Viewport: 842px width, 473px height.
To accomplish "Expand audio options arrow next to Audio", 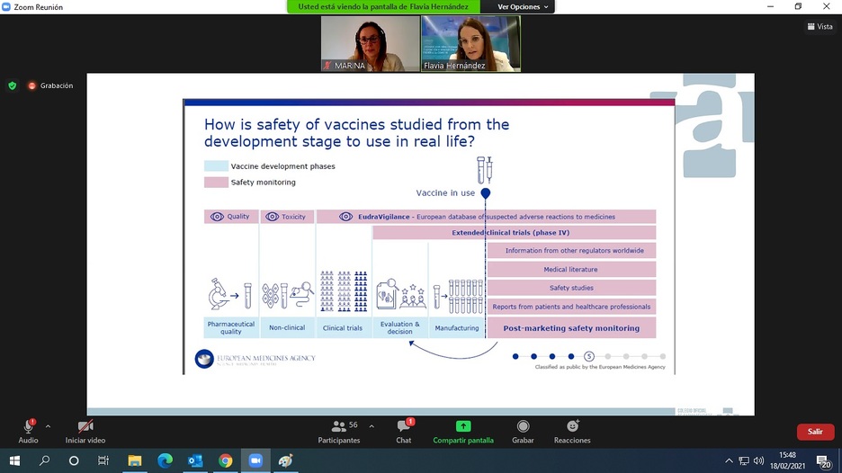I will point(48,426).
